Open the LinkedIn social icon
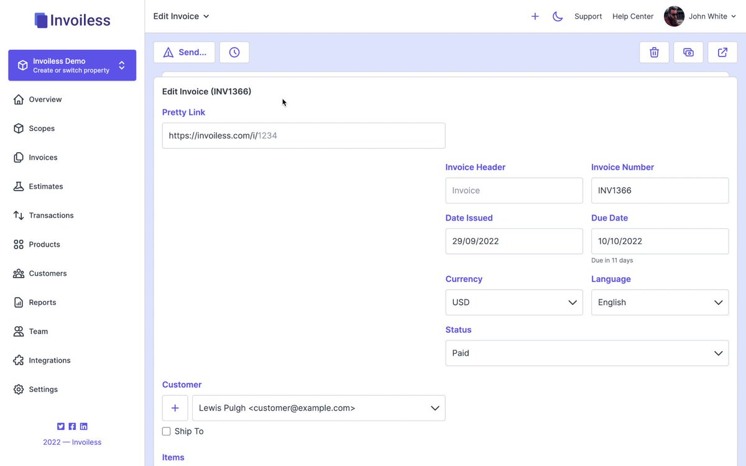The image size is (746, 466). 84,426
